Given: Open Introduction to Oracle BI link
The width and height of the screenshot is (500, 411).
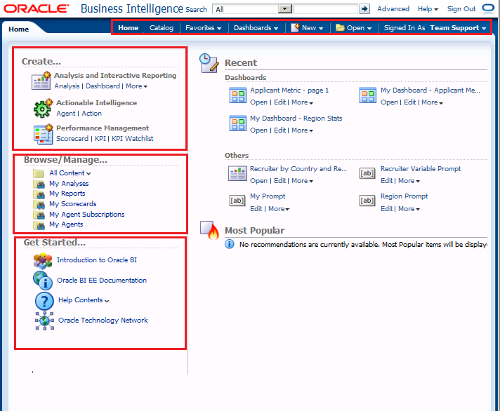Looking at the screenshot, I should click(97, 260).
